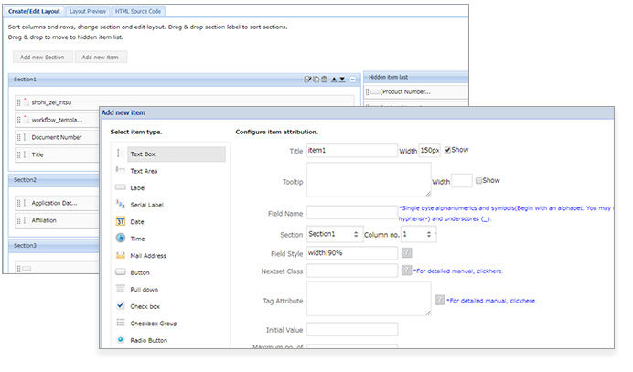The width and height of the screenshot is (633, 372).
Task: Open the HTML Source Code tab
Action: coord(137,11)
